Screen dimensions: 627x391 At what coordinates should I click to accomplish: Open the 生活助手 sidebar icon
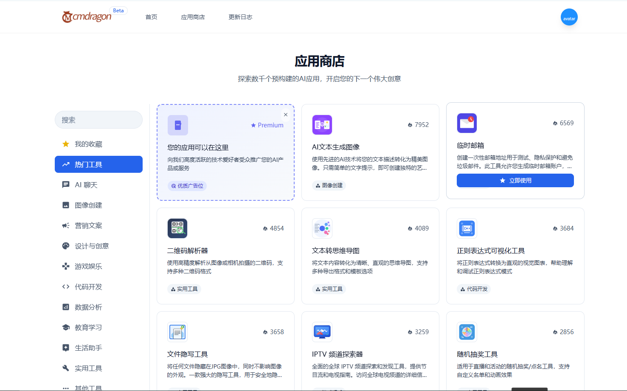pos(66,348)
